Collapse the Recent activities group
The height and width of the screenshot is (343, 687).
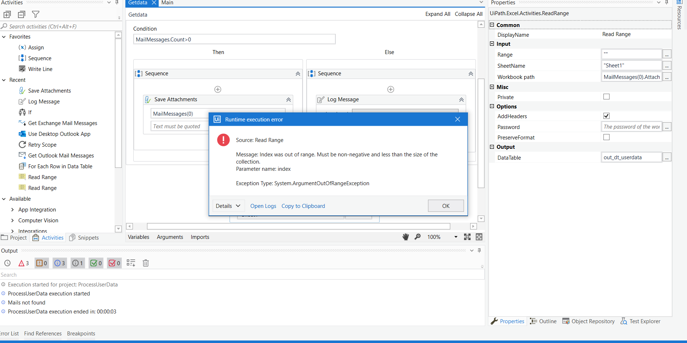pyautogui.click(x=4, y=80)
